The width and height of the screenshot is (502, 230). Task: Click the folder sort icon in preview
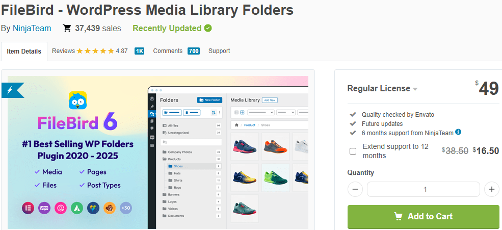(214, 113)
